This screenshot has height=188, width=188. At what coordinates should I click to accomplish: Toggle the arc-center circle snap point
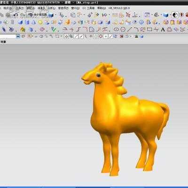(96, 37)
